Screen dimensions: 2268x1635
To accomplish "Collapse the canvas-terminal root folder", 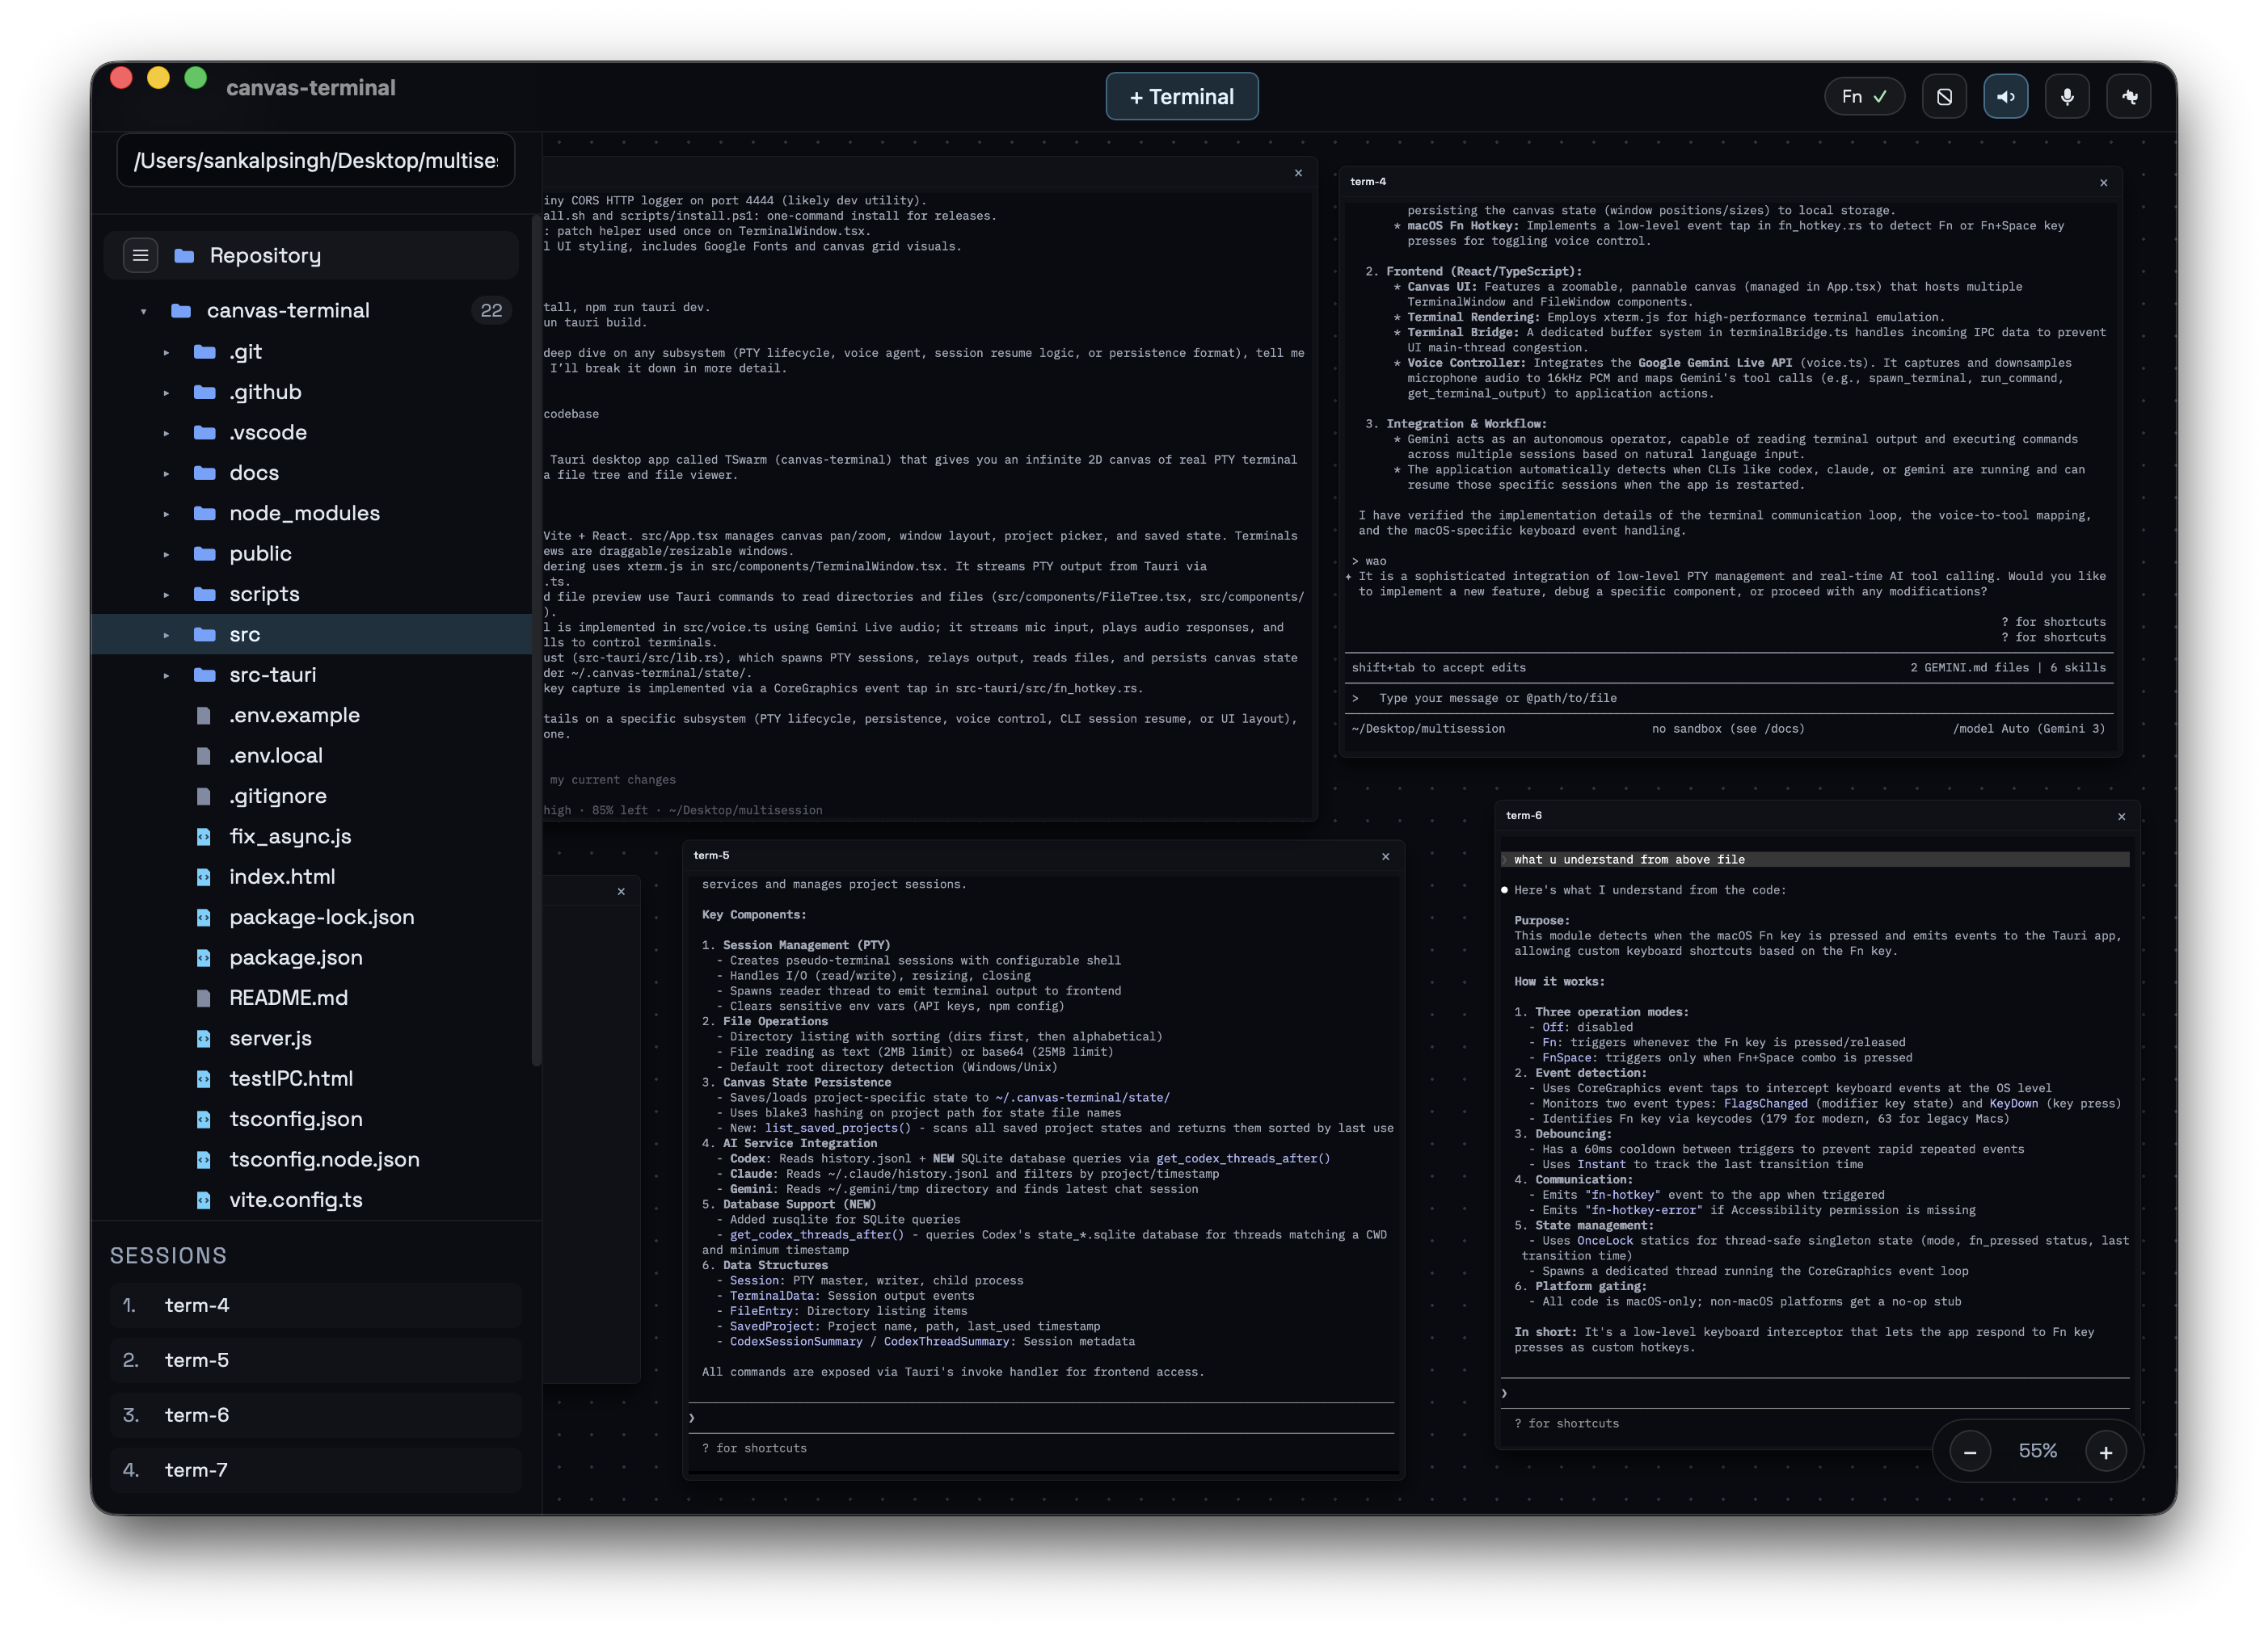I will tap(144, 312).
